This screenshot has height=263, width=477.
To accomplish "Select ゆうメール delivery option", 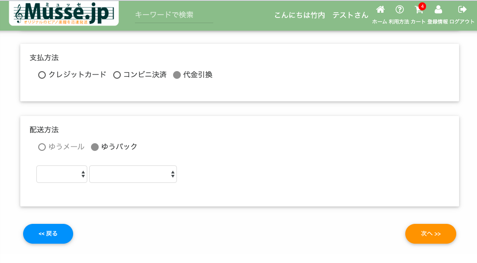I will tap(42, 147).
